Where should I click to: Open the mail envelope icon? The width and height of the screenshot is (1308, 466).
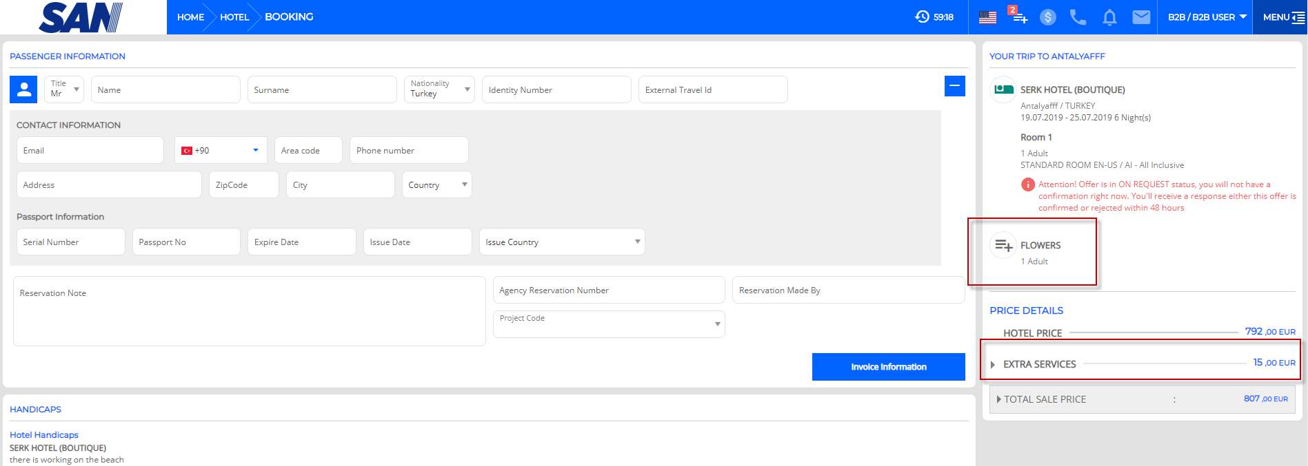1141,17
